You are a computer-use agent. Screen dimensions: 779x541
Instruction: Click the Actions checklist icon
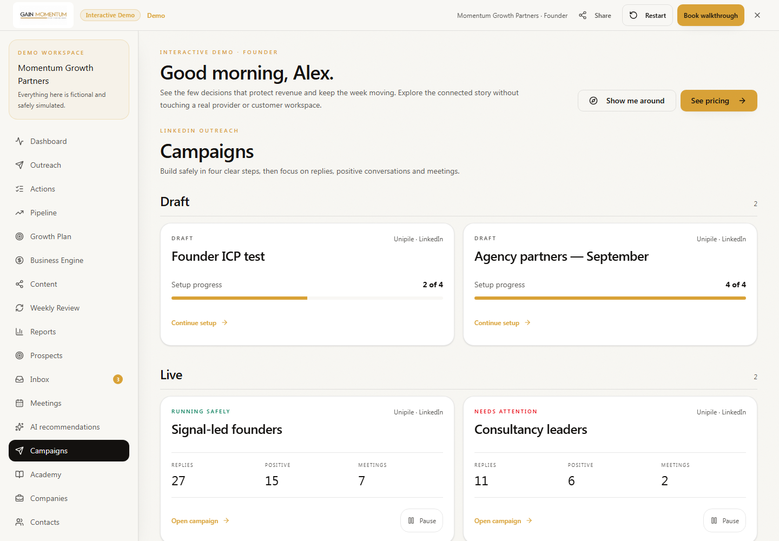(x=19, y=189)
